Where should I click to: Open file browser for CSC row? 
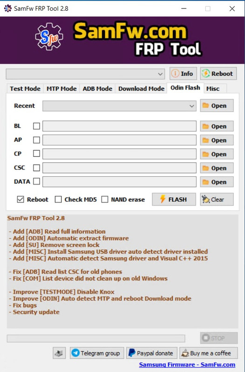pyautogui.click(x=217, y=168)
